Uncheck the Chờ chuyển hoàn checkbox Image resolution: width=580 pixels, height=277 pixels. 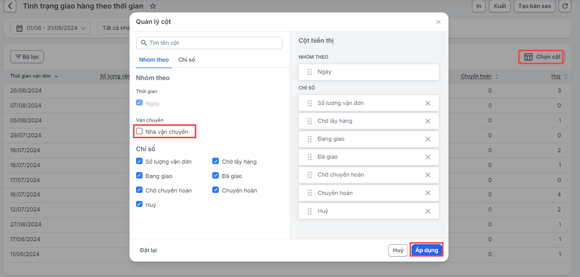coord(140,190)
